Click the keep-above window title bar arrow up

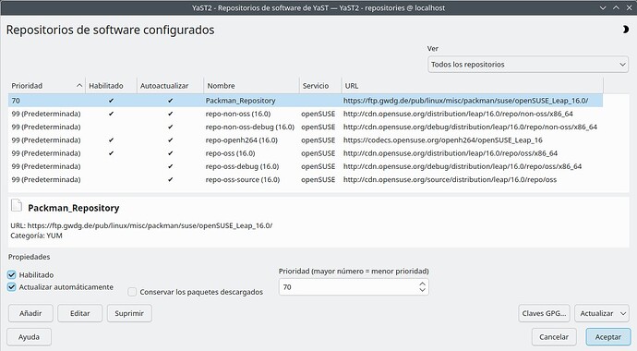[x=616, y=7]
